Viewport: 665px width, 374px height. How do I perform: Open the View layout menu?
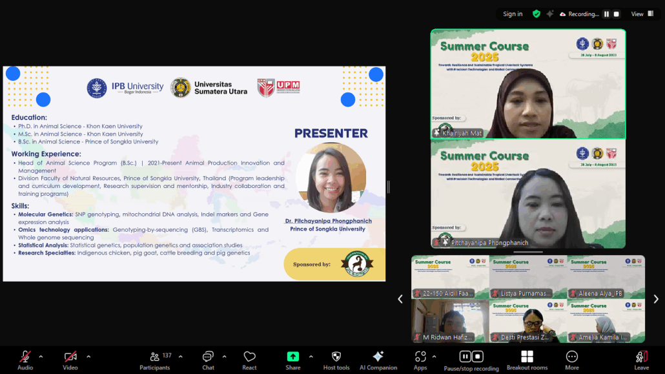coord(642,14)
